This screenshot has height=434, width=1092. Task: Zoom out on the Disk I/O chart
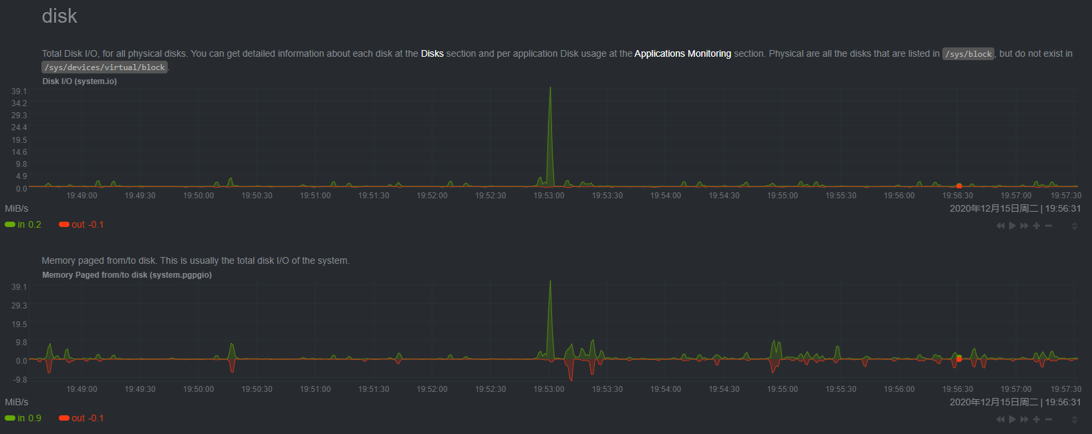pos(1049,226)
